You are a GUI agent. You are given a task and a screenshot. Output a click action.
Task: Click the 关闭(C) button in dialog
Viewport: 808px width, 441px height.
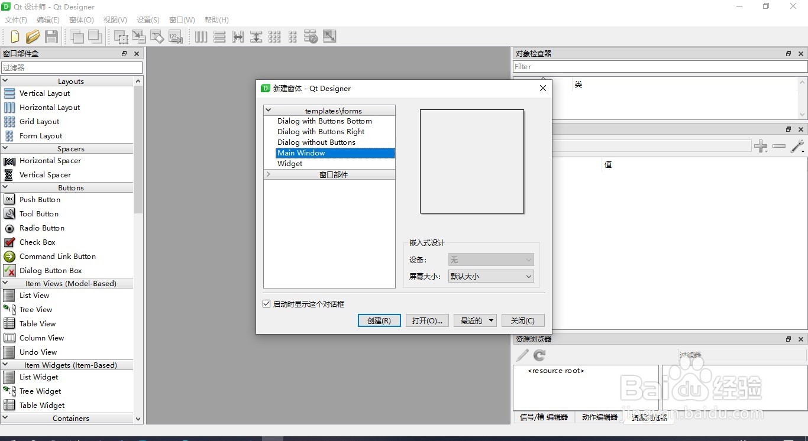pyautogui.click(x=523, y=320)
